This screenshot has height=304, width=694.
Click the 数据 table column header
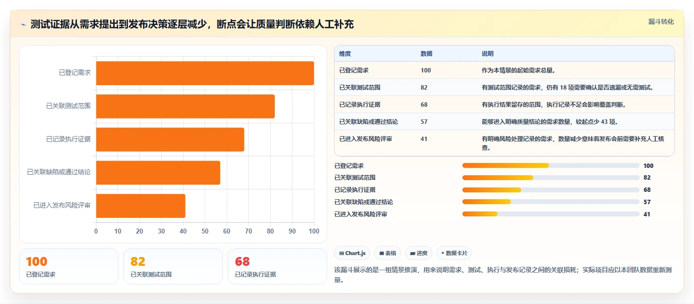click(427, 54)
